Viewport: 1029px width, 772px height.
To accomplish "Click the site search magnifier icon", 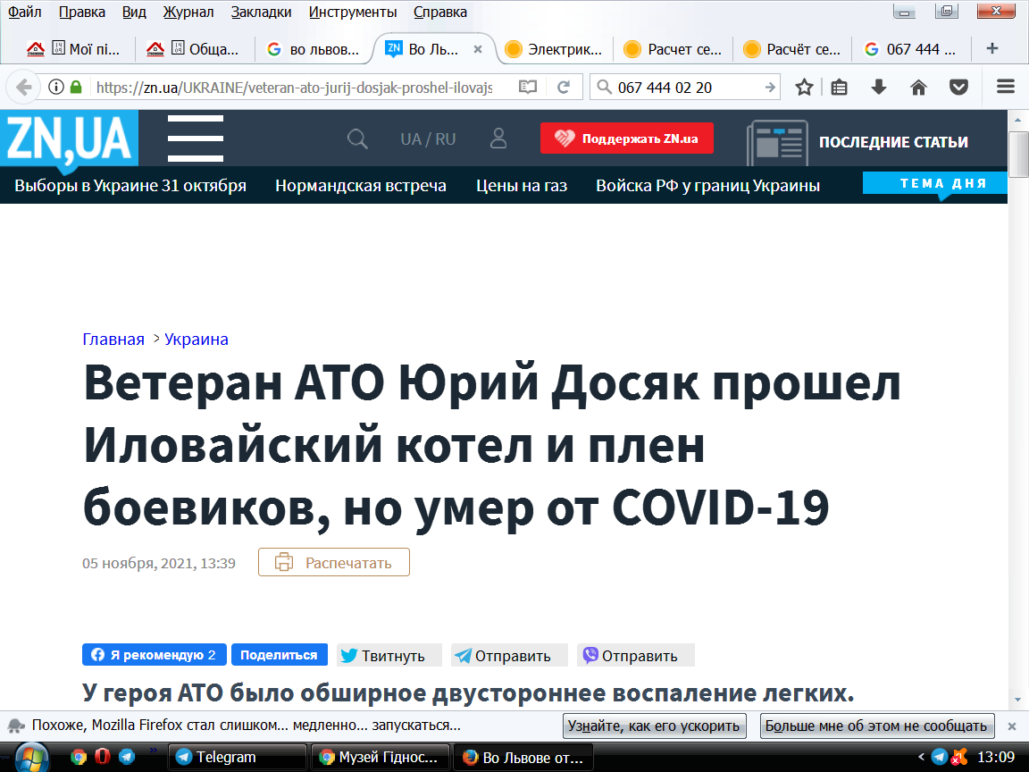I will tap(357, 139).
